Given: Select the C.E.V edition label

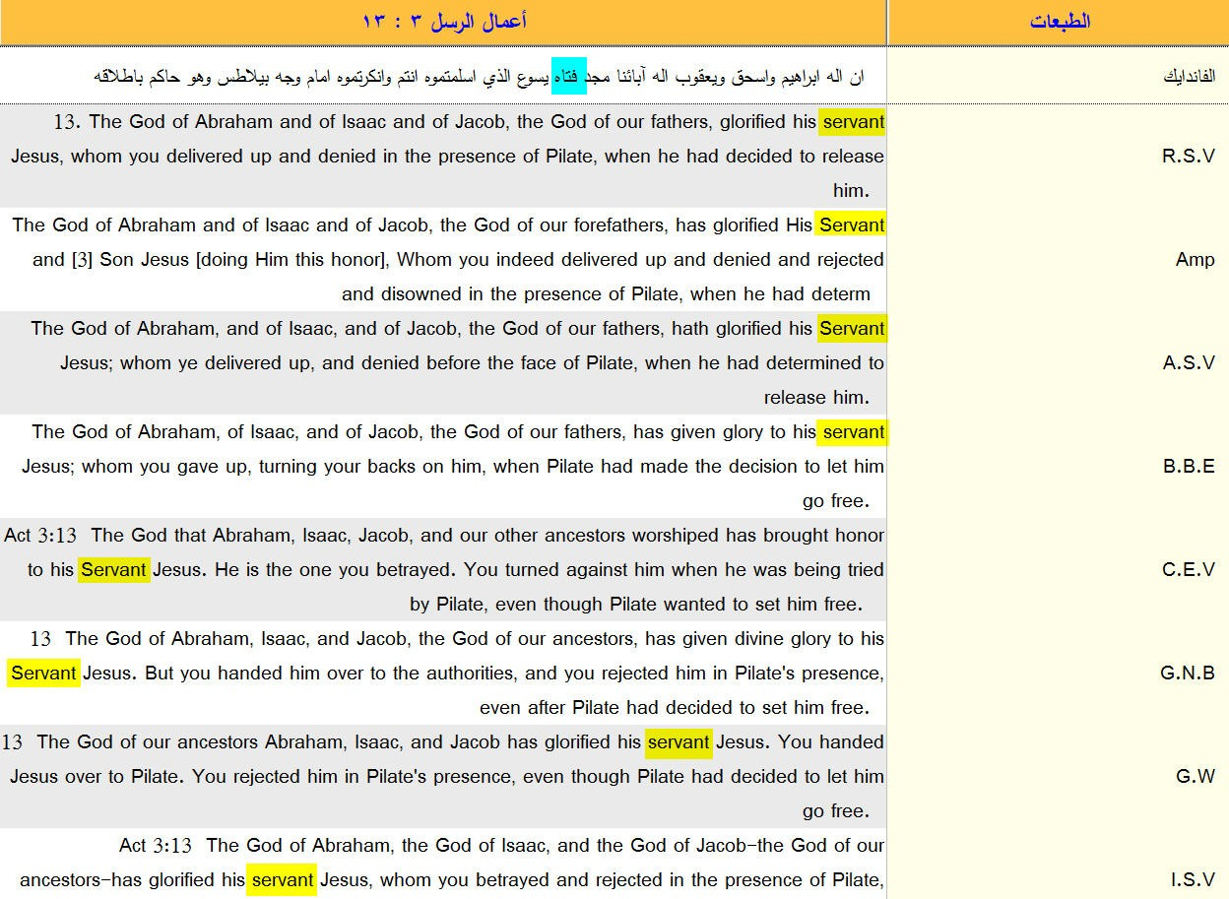Looking at the screenshot, I should click(x=1189, y=570).
